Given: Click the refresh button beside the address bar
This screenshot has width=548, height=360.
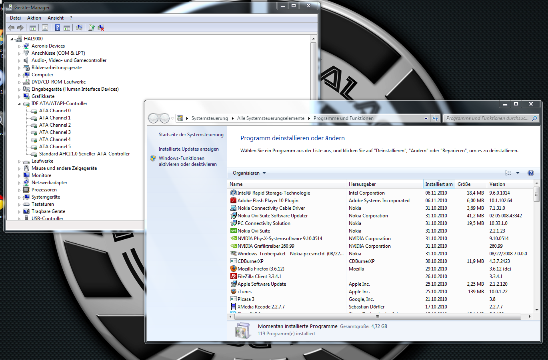Looking at the screenshot, I should (x=435, y=118).
